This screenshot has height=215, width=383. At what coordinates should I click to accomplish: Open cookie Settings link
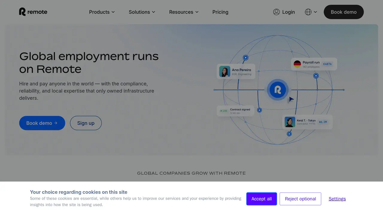[337, 199]
